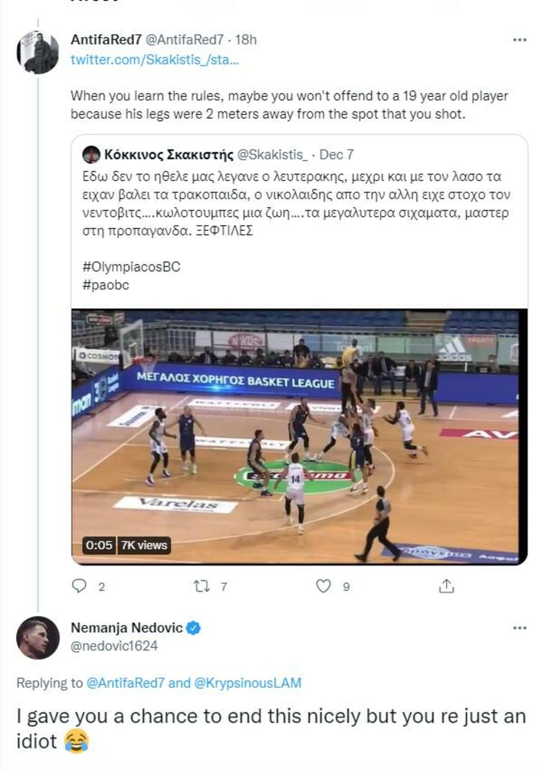Click the retweet icon showing 7 retweets

click(202, 586)
